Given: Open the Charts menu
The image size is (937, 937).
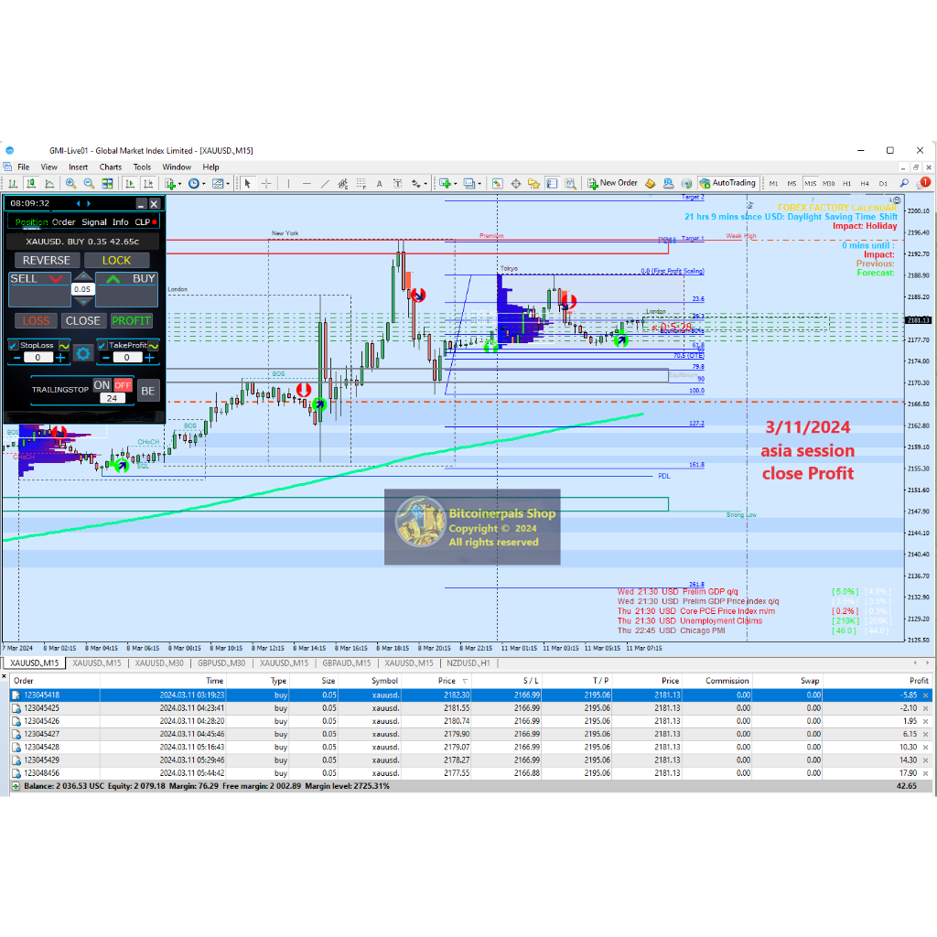Looking at the screenshot, I should (x=110, y=167).
